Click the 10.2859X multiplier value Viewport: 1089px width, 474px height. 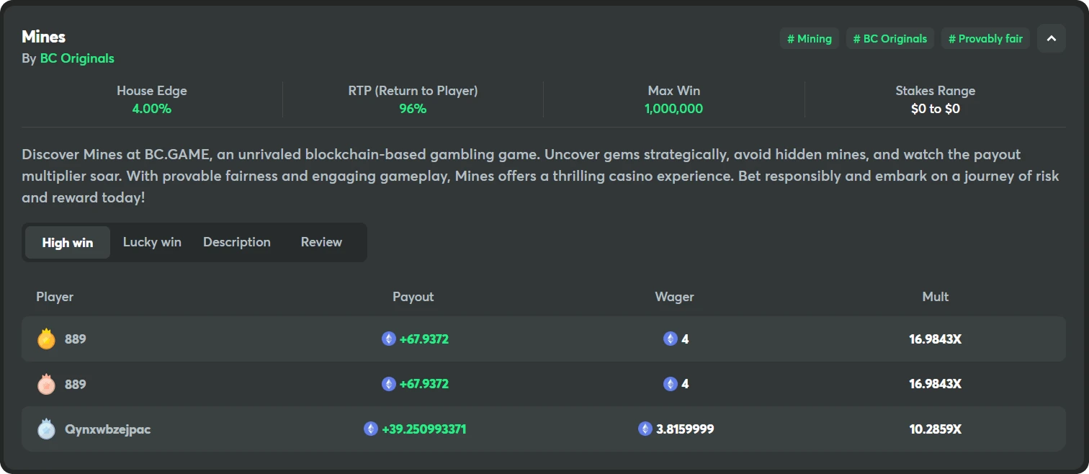click(935, 429)
